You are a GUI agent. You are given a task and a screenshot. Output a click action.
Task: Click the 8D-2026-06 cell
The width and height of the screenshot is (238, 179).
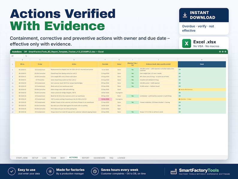(22, 112)
